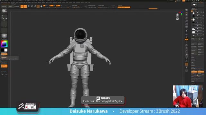206x115 pixels.
Task: Click the LightBox button in the top shelf
Action: click(x=10, y=6)
